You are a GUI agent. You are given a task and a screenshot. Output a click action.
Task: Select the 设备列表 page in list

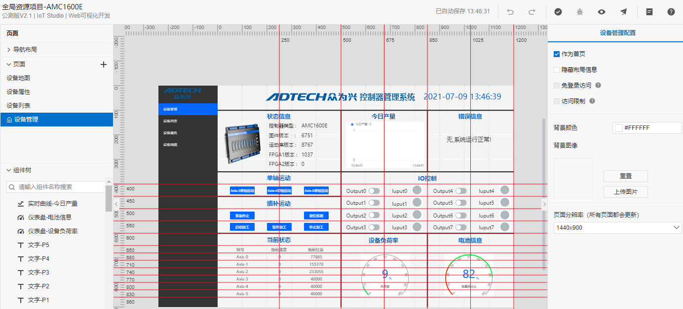coord(18,106)
